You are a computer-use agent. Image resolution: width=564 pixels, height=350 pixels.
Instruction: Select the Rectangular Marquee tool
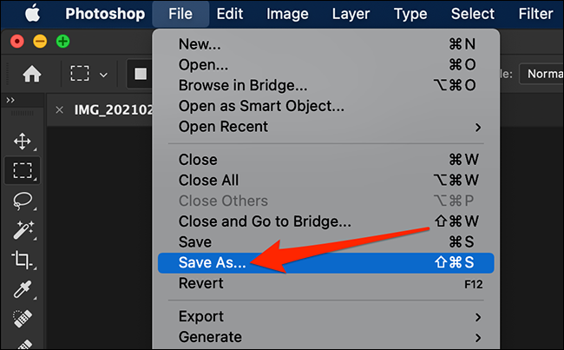[x=23, y=170]
